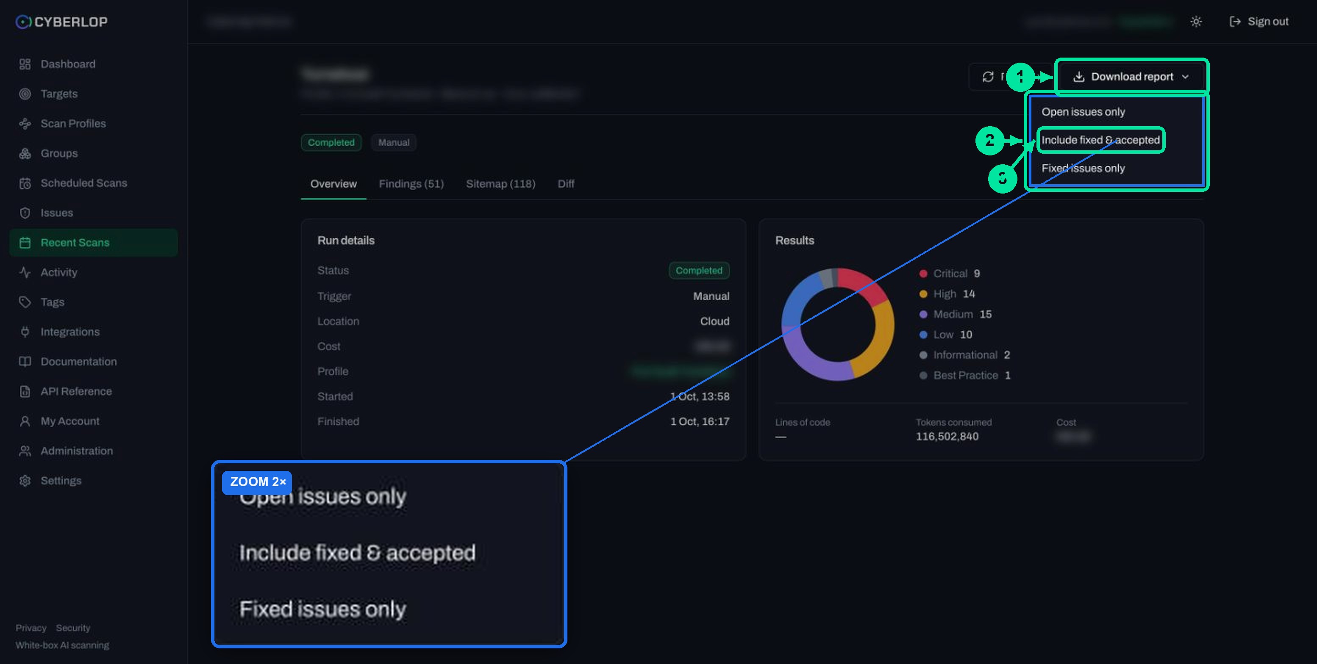Select the original Include fixed & accepted item

(1100, 140)
